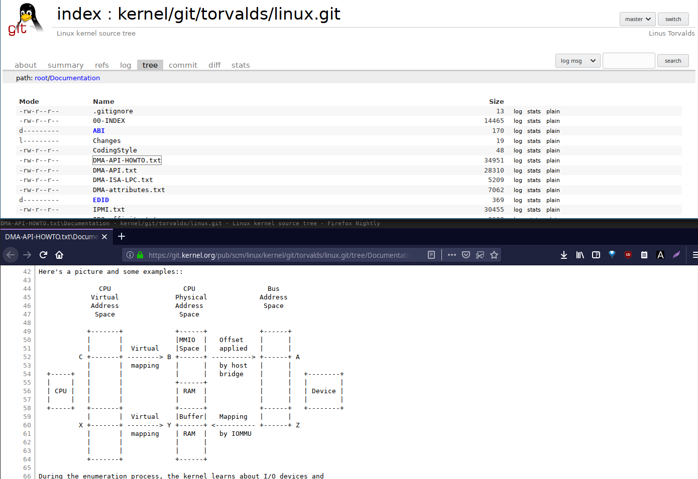This screenshot has width=698, height=479.
Task: Click the git Tux logo
Action: 25,20
